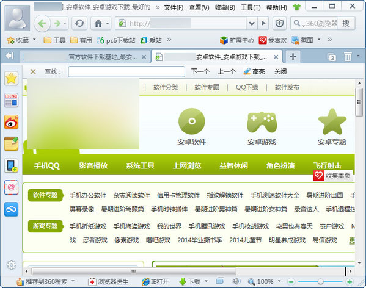Open a new tab with plus button
The width and height of the screenshot is (366, 288).
[x=293, y=57]
